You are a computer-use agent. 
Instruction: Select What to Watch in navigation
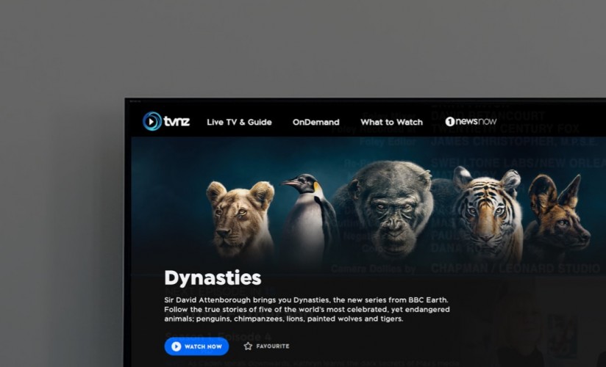click(391, 122)
